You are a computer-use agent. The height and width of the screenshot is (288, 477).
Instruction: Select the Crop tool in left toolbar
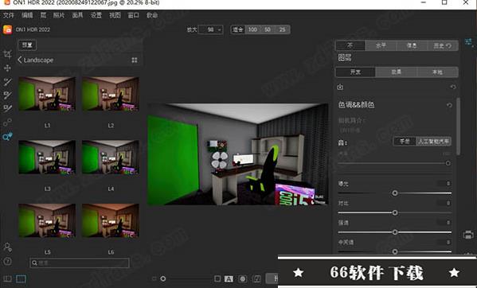tap(7, 54)
